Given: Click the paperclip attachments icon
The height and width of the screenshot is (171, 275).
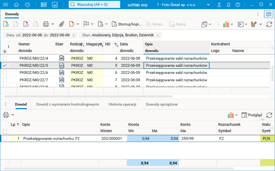Looking at the screenshot, I should pyautogui.click(x=62, y=24).
